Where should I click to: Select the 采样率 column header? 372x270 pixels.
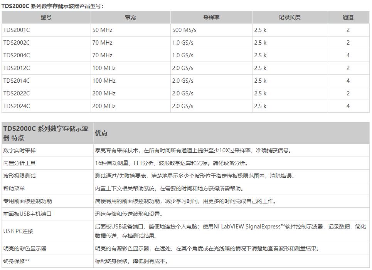pos(211,17)
